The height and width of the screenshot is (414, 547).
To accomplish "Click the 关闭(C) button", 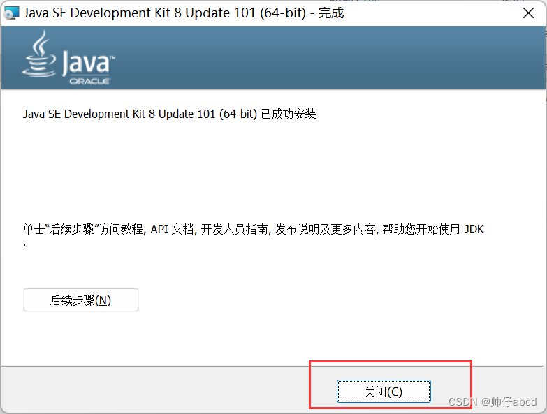I will pyautogui.click(x=384, y=392).
